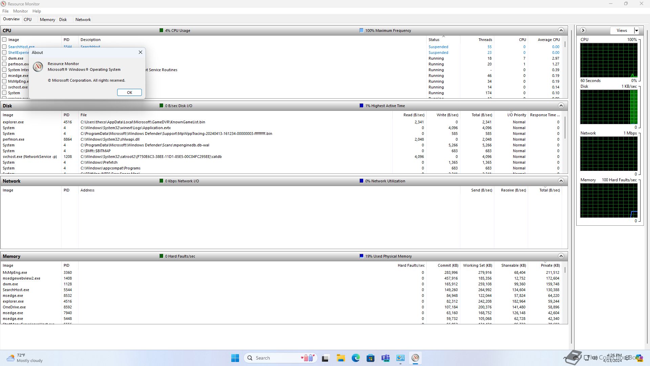
Task: Click the green CPU Usage indicator square
Action: [x=161, y=30]
